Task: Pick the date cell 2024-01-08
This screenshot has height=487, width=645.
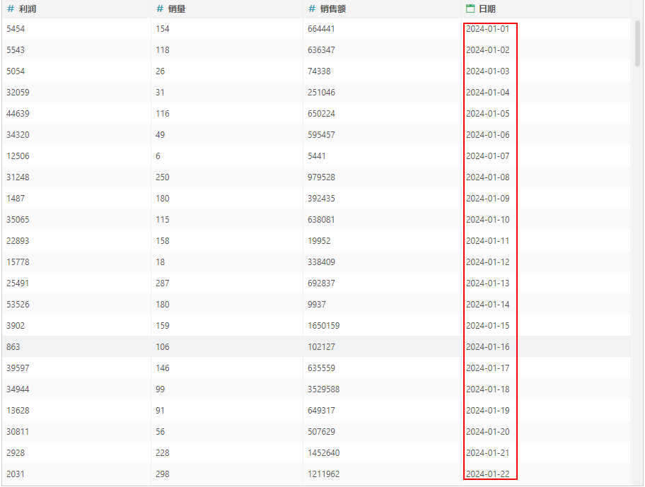Action: pos(488,177)
